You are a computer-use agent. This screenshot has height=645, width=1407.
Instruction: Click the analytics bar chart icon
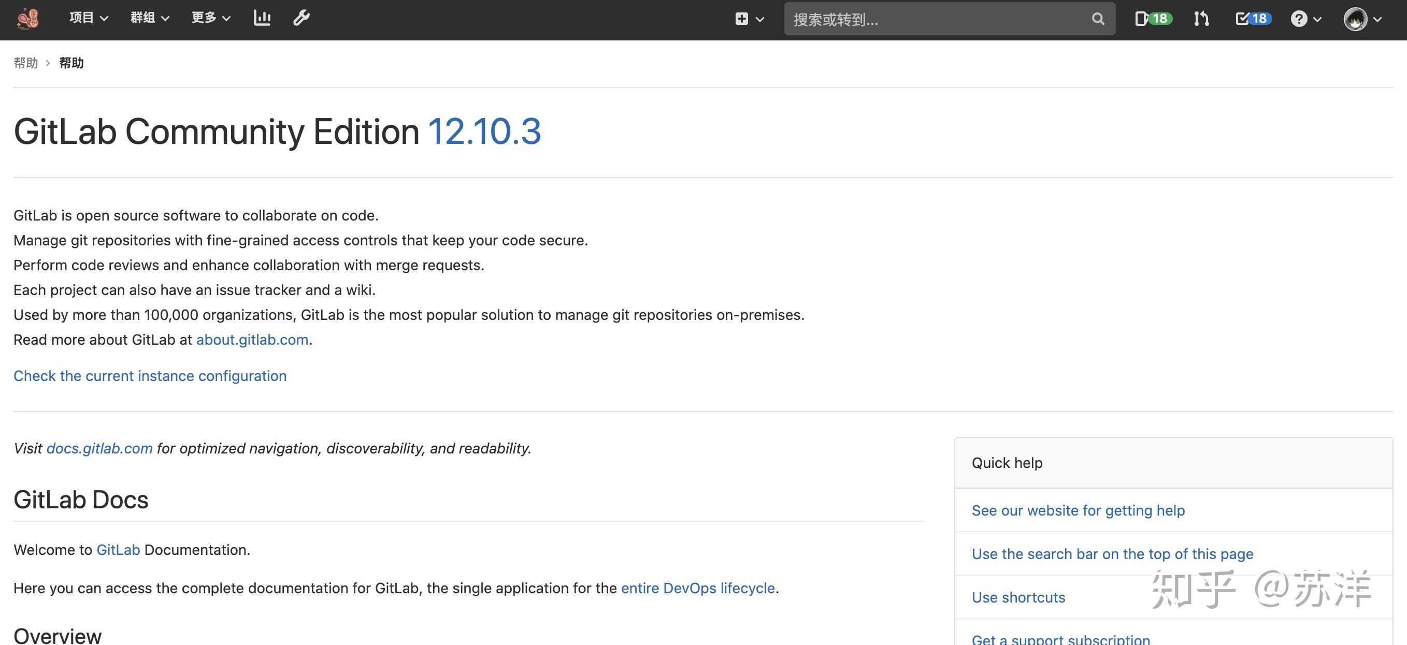262,18
